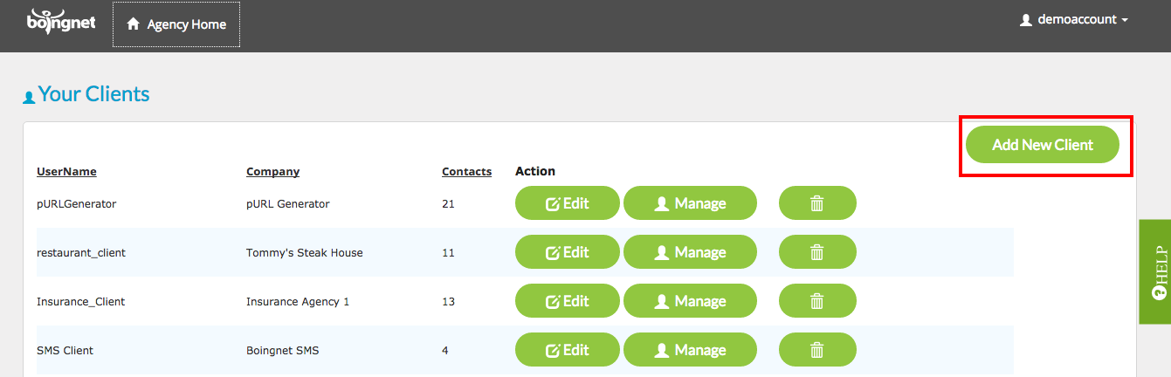Sort clients by UserName column

(66, 171)
